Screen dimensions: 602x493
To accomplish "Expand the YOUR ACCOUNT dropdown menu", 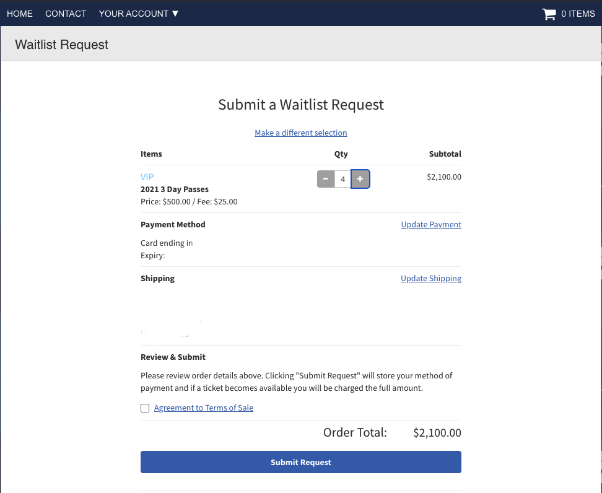I will 139,14.
